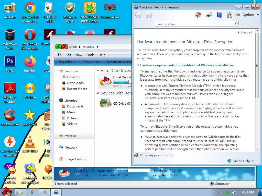Open the 'mistake' computer desktop icon
Viewport: 262px width, 196px height.
tap(10, 10)
